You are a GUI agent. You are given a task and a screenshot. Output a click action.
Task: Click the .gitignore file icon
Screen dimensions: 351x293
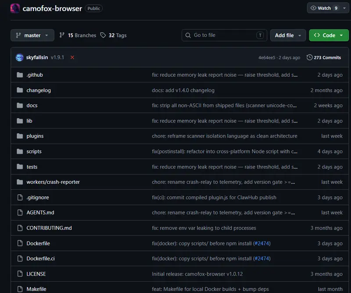point(20,197)
